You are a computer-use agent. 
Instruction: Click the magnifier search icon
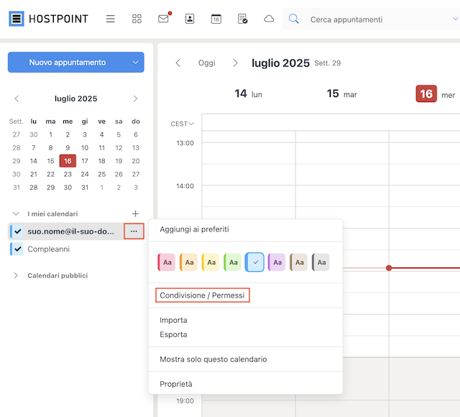[294, 19]
